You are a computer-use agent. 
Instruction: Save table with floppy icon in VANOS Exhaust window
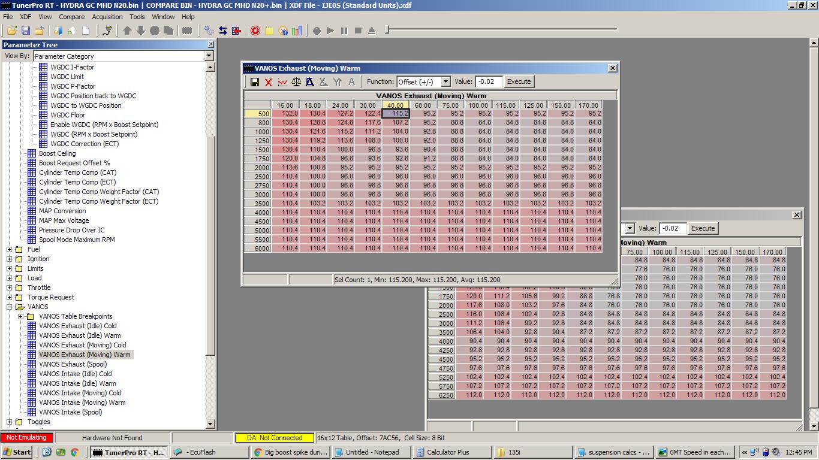pyautogui.click(x=255, y=82)
